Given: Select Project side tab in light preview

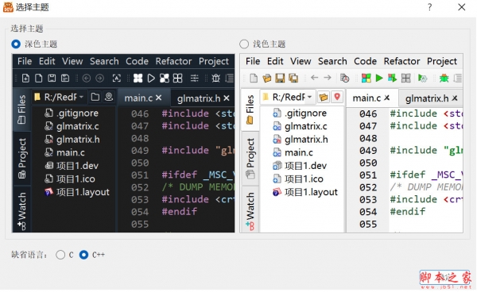Looking at the screenshot, I should [x=250, y=158].
